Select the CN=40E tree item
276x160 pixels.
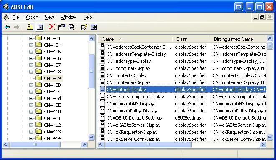click(x=53, y=105)
